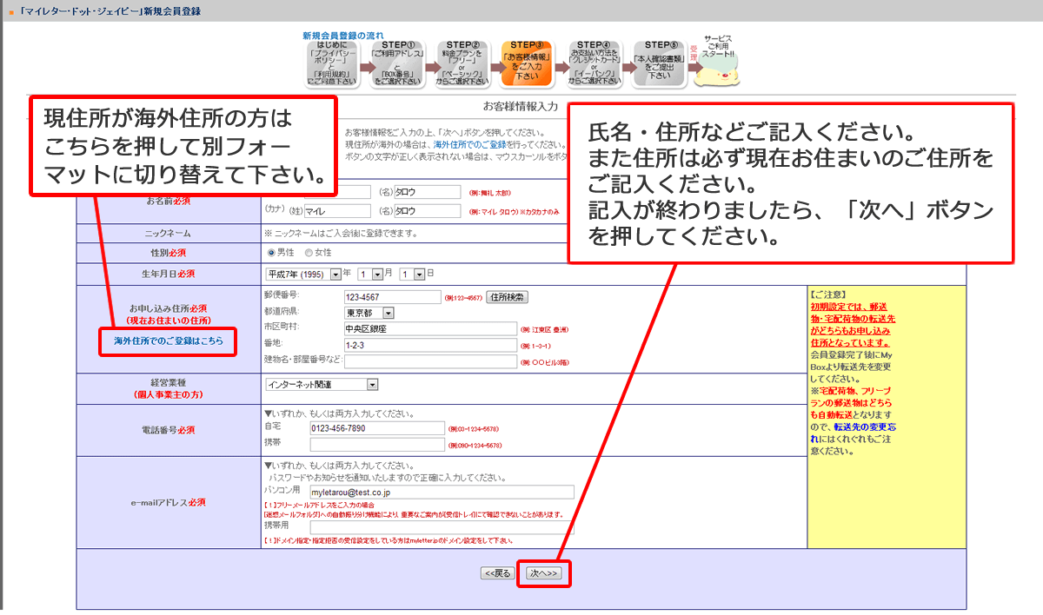Open the 海外住所でのご登録はこちら link
This screenshot has width=1043, height=615.
169,341
